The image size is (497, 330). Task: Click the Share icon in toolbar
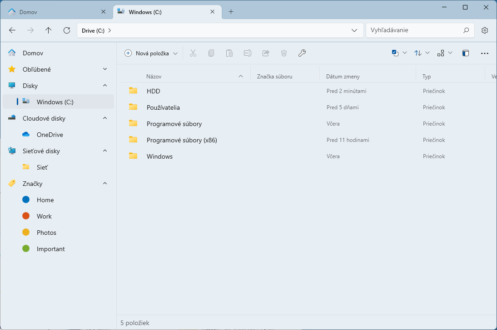[266, 53]
